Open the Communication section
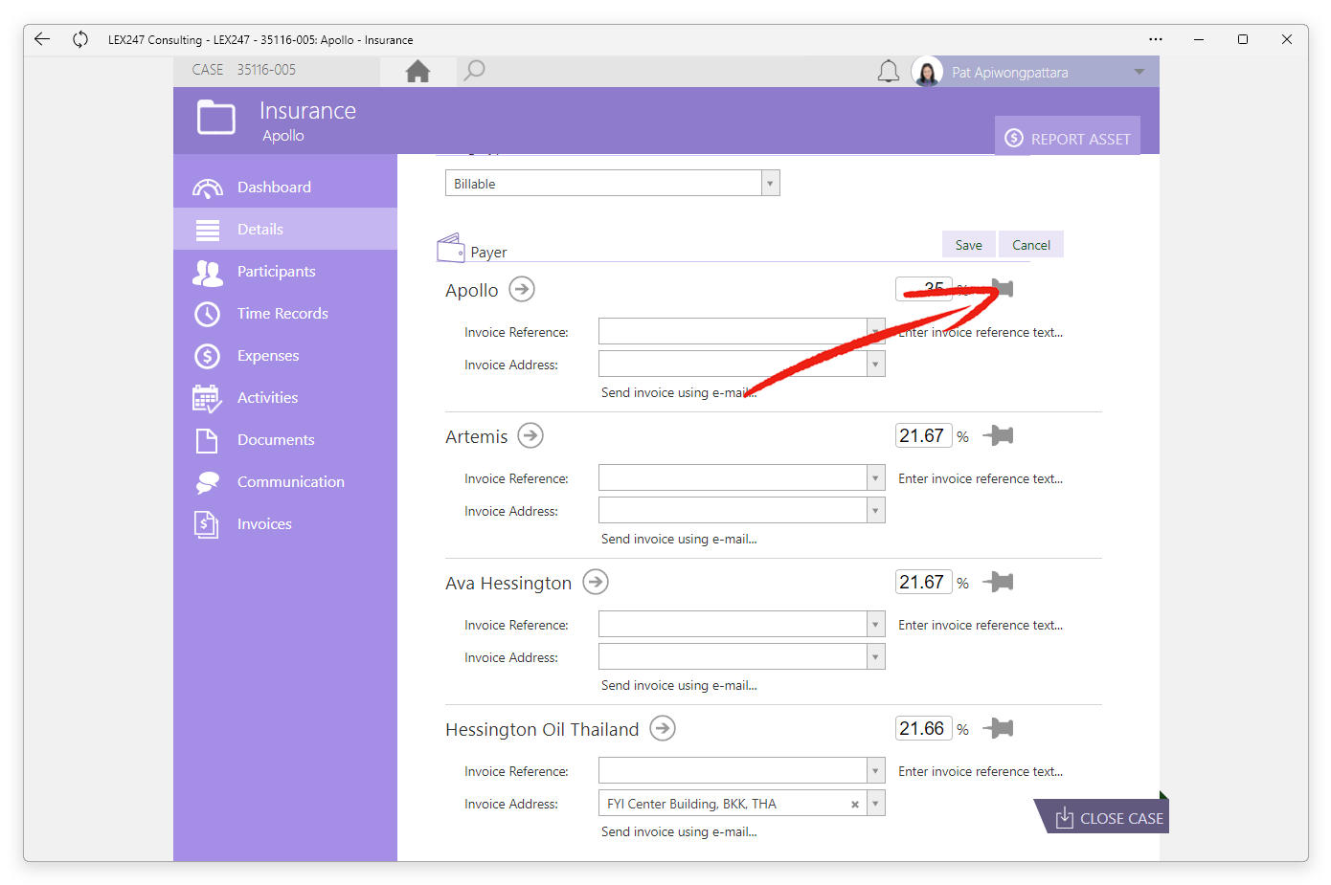Viewport: 1331px width, 885px height. pos(285,481)
